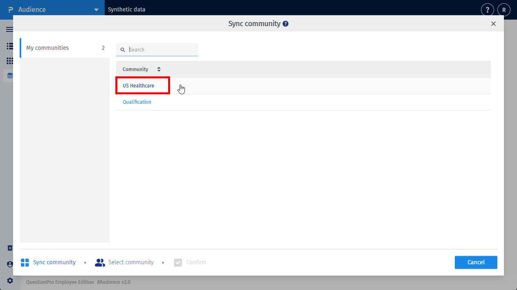Screen dimensions: 517x290
Task: Open the shield icon in sidebar
Action: pyautogui.click(x=10, y=264)
